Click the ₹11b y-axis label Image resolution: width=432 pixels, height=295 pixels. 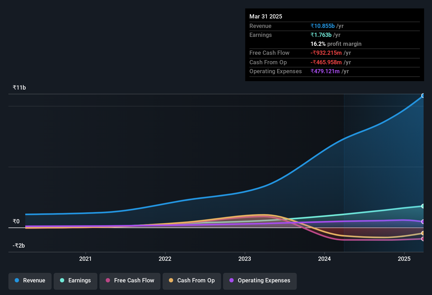tap(19, 88)
